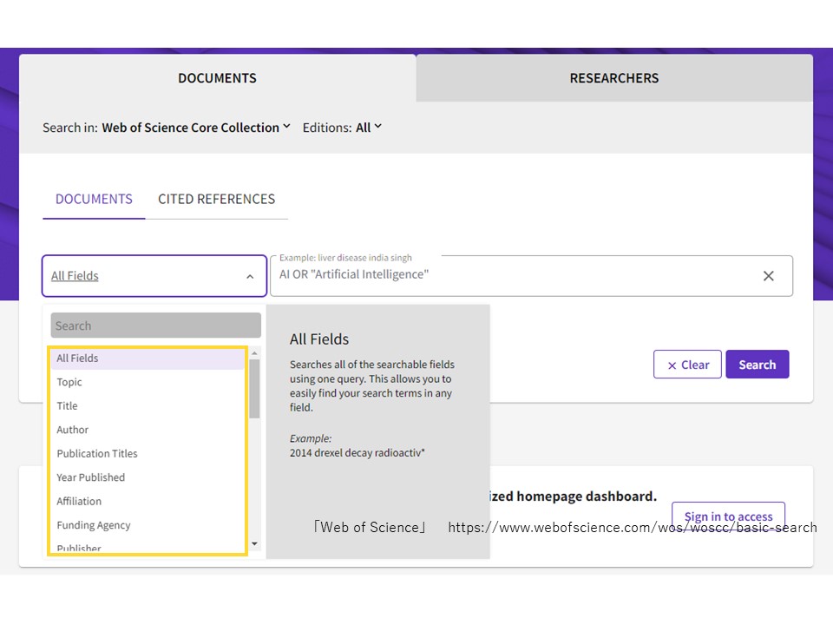Choose Topic in the field list
This screenshot has height=625, width=833.
coord(148,382)
